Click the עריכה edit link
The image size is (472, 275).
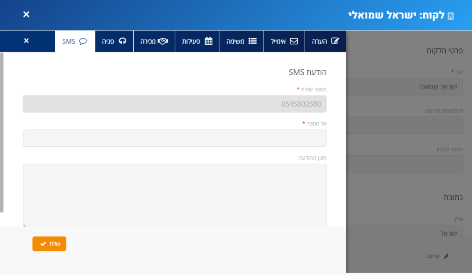pos(432,256)
